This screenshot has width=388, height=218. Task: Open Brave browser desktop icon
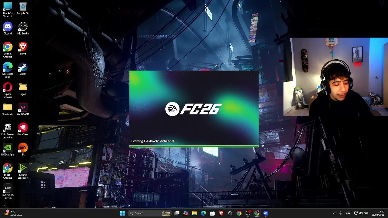pyautogui.click(x=23, y=49)
